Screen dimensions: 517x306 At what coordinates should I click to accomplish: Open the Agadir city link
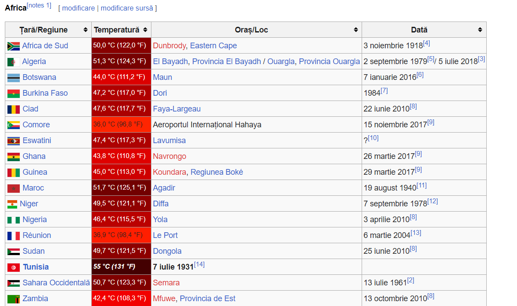pyautogui.click(x=164, y=188)
